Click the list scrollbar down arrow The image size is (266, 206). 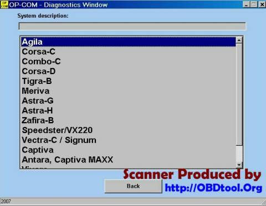click(239, 165)
